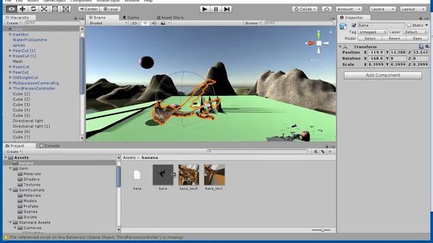Open the Project Create dropdown
433x243 pixels.
[14, 151]
